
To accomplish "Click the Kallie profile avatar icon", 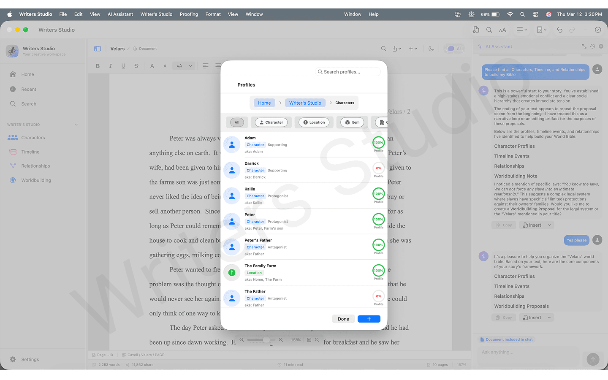I will coord(232,196).
